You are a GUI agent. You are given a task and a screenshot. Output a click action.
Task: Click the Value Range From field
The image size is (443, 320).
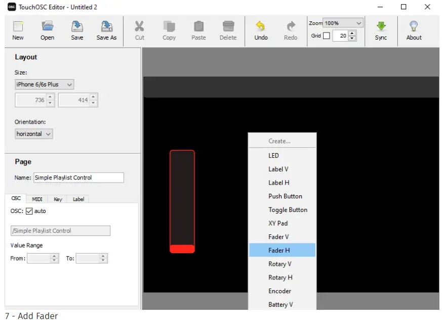[39, 258]
